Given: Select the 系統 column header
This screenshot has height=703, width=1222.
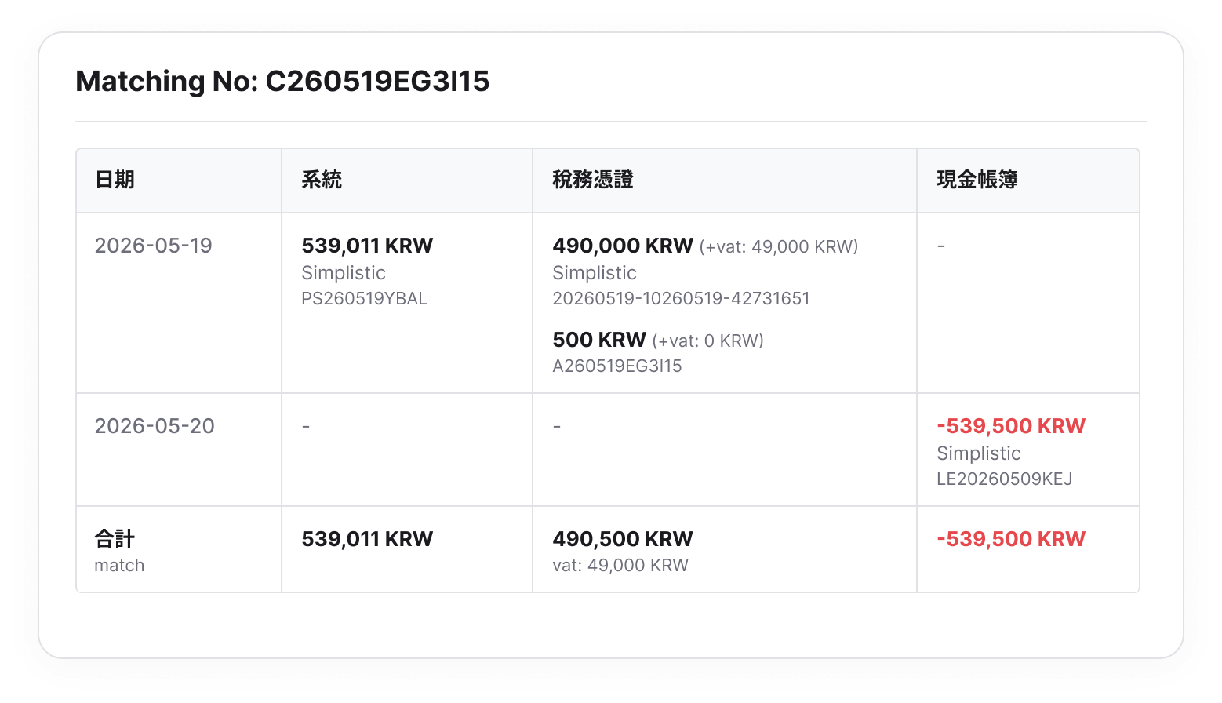Looking at the screenshot, I should pos(322,180).
